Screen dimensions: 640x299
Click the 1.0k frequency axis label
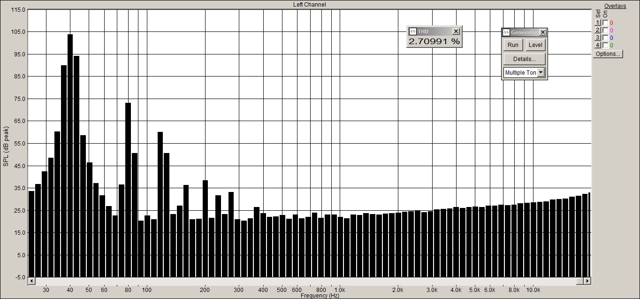[x=339, y=290]
